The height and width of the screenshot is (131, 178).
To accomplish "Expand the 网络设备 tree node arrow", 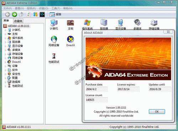I will click(5, 58).
